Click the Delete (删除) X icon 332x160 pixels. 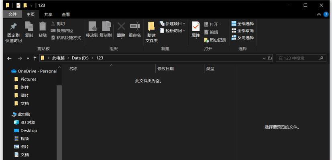(x=121, y=26)
